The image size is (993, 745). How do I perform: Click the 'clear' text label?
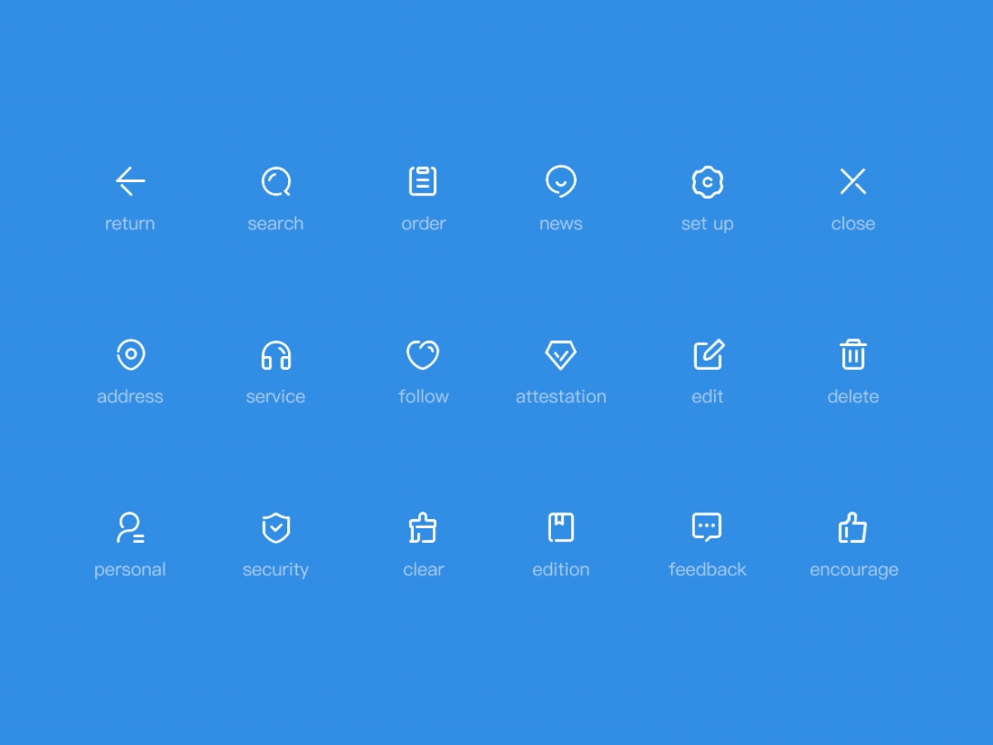click(424, 570)
